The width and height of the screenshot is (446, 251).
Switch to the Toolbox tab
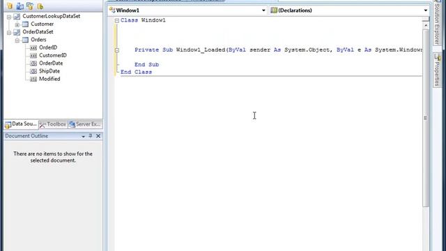click(x=53, y=124)
